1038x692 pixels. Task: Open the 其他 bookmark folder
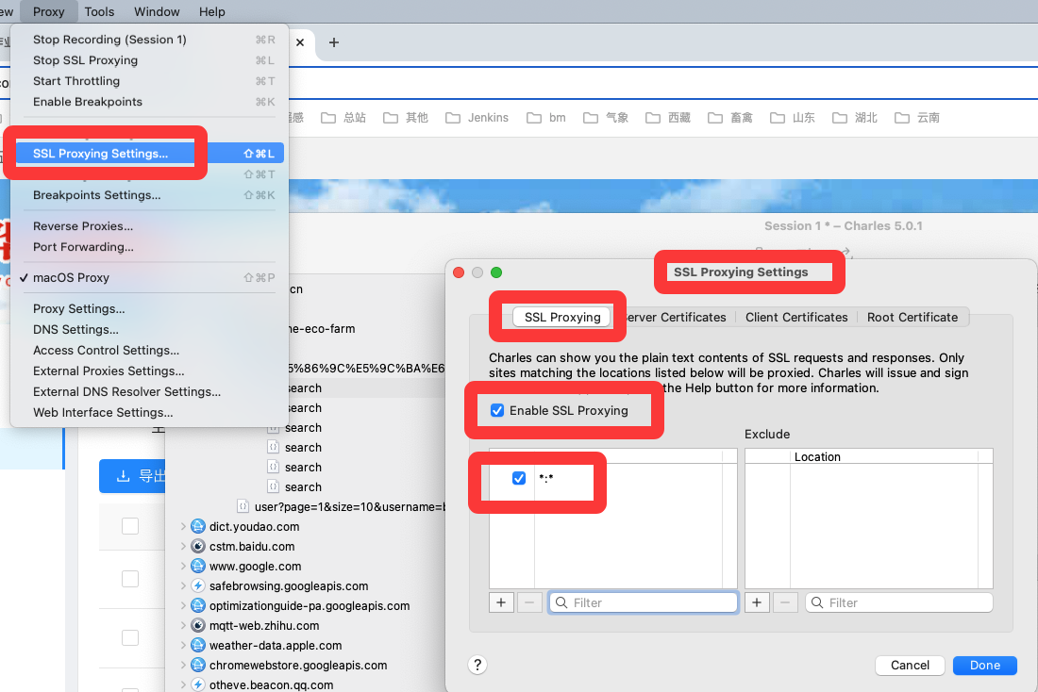[406, 118]
